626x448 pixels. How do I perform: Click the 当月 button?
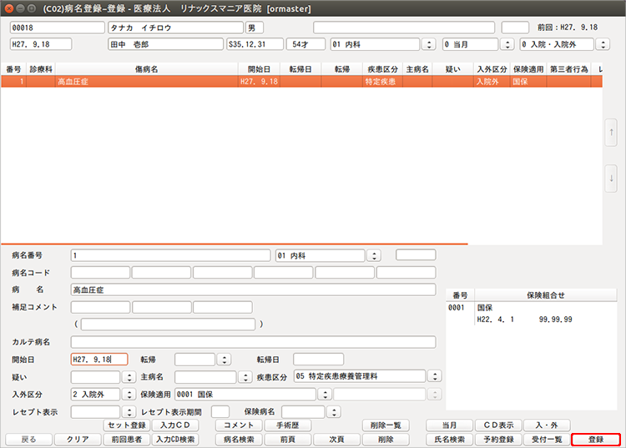(x=450, y=425)
